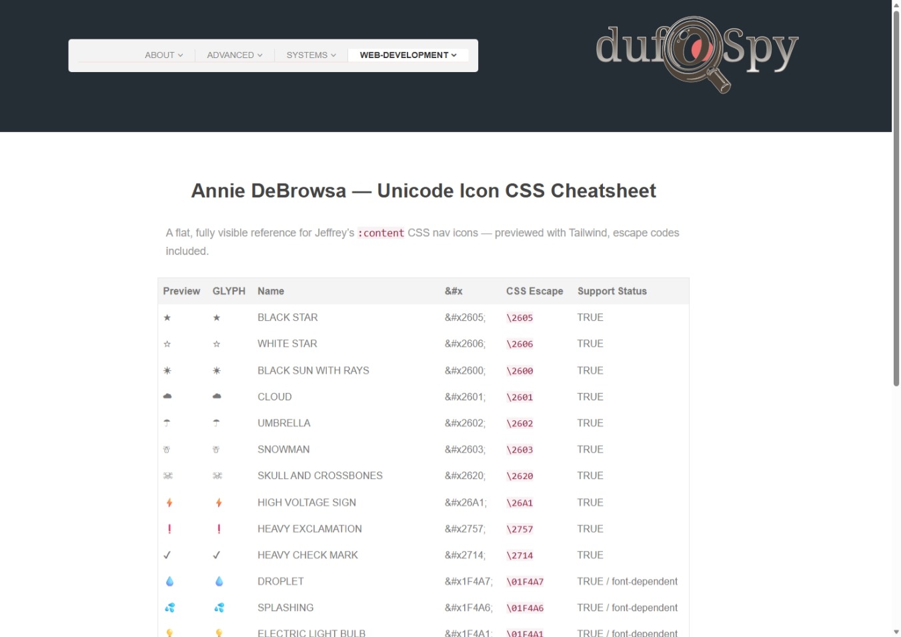Click the red heavy exclamation glyph icon

click(x=219, y=529)
